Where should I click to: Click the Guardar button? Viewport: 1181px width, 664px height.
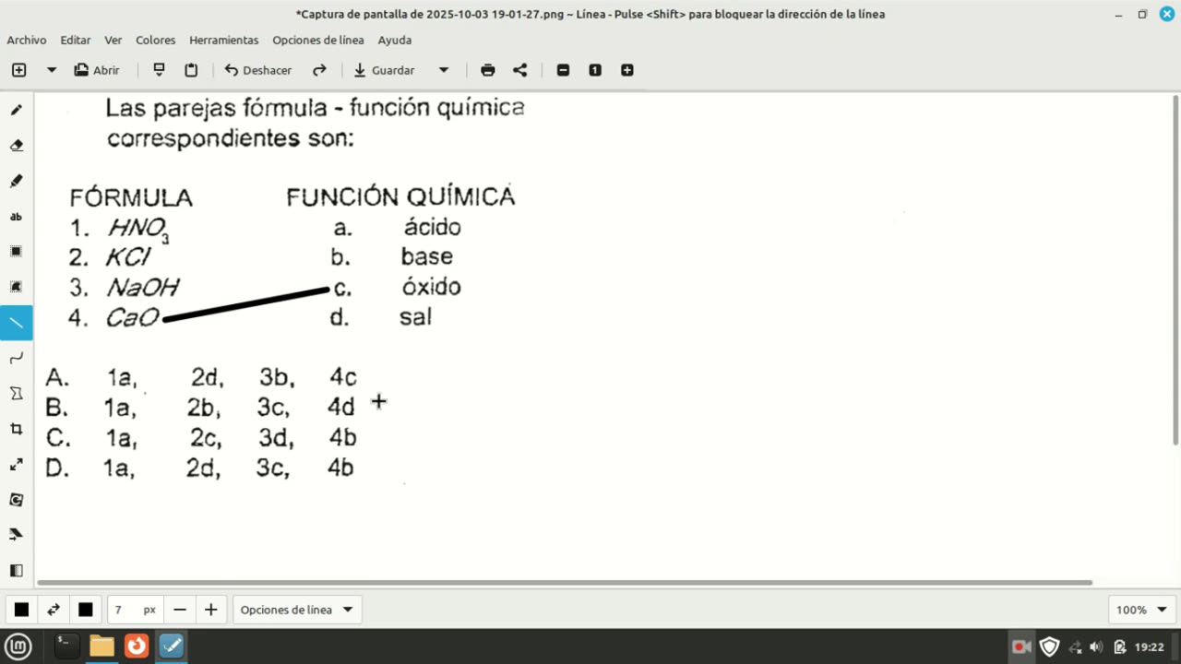click(x=384, y=70)
